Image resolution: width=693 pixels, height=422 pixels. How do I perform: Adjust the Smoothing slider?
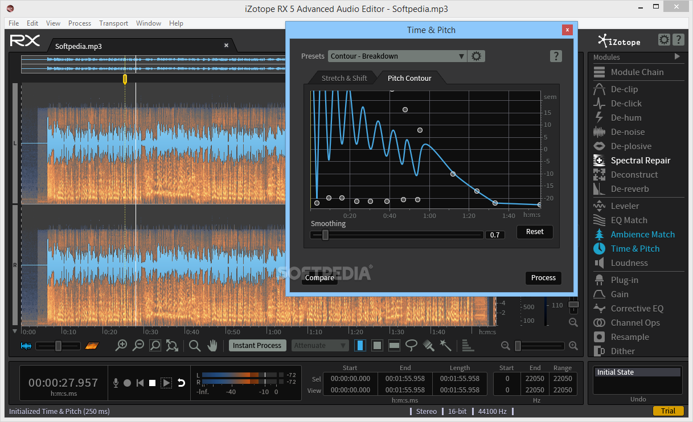point(397,235)
